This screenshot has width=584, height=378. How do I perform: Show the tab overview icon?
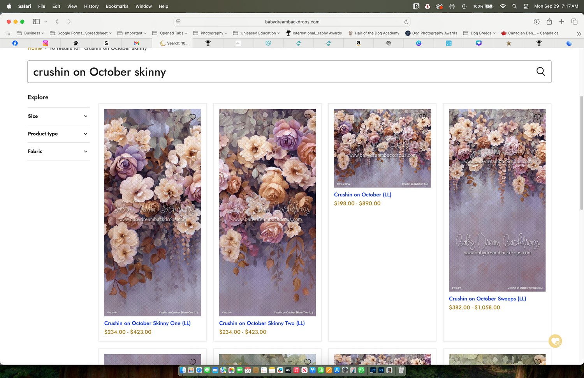574,22
